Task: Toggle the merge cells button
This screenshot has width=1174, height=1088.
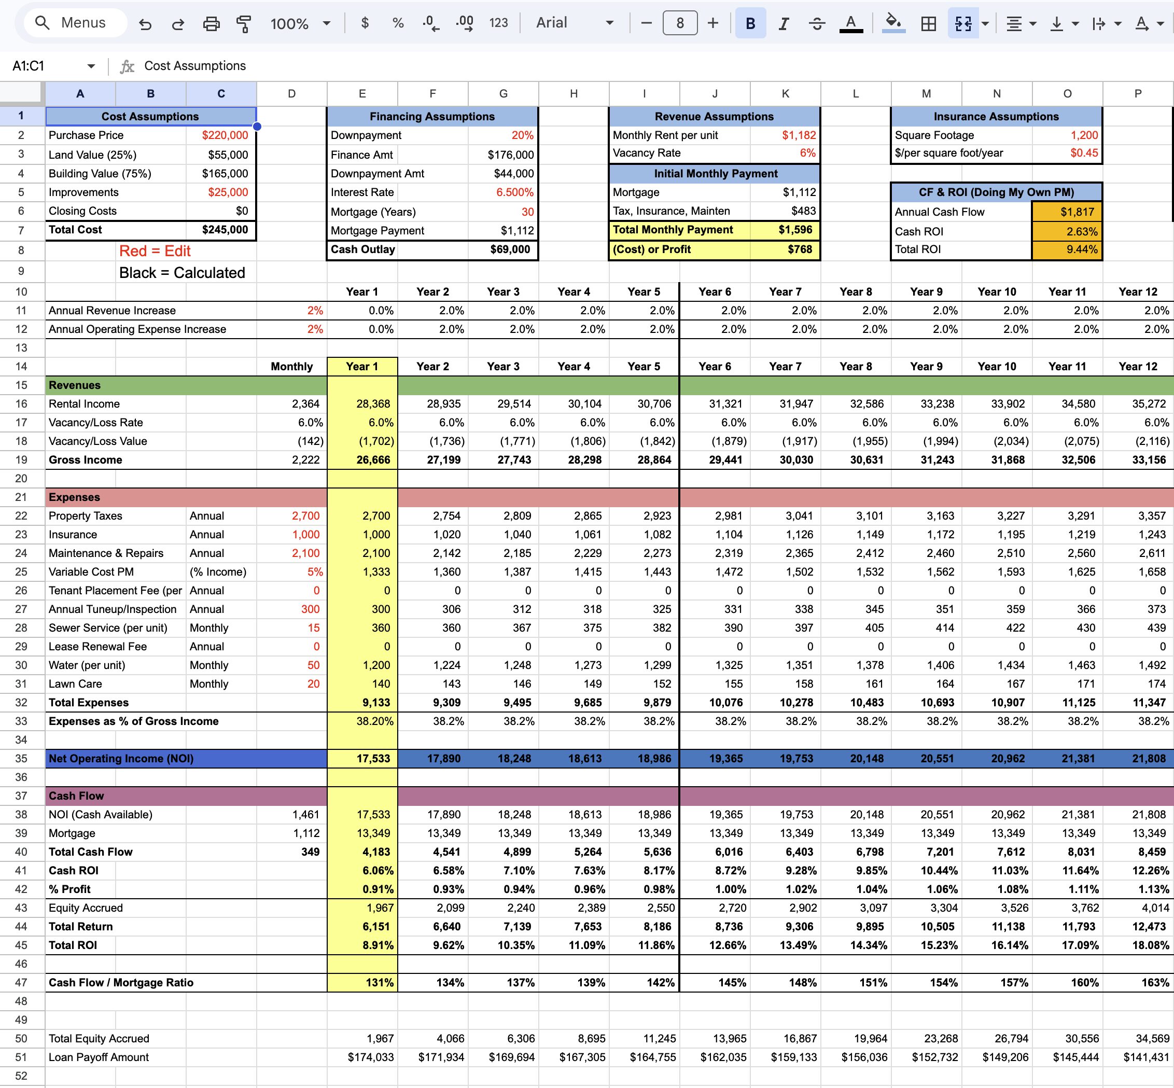Action: [963, 23]
